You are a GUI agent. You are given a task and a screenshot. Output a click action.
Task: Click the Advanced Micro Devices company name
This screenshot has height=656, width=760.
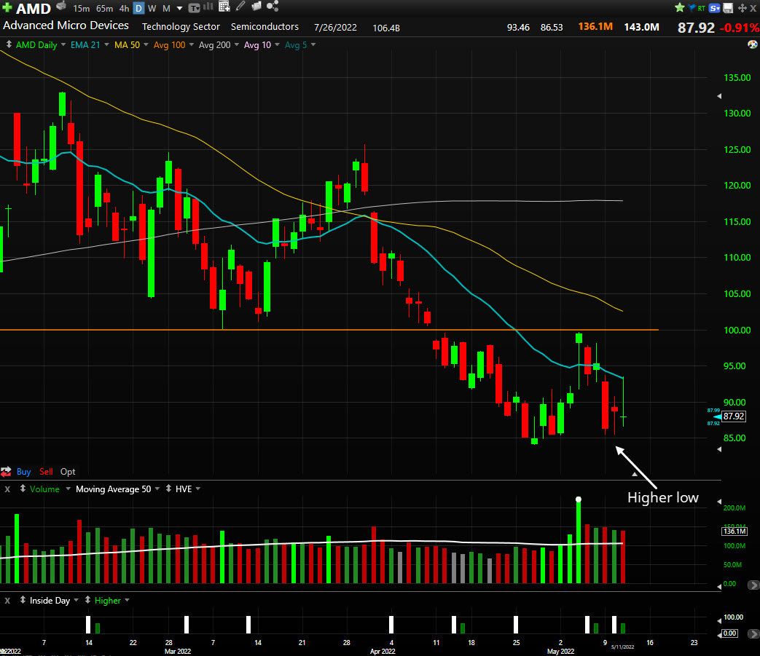pyautogui.click(x=66, y=25)
